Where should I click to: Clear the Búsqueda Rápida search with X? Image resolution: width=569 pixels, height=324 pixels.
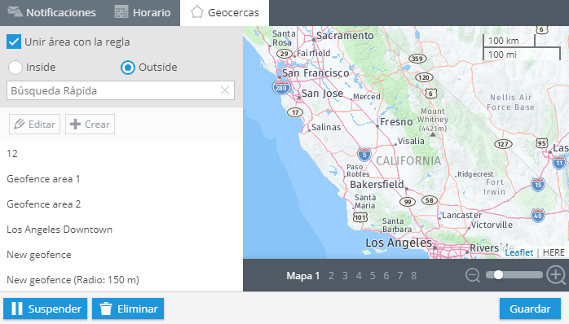pyautogui.click(x=225, y=90)
